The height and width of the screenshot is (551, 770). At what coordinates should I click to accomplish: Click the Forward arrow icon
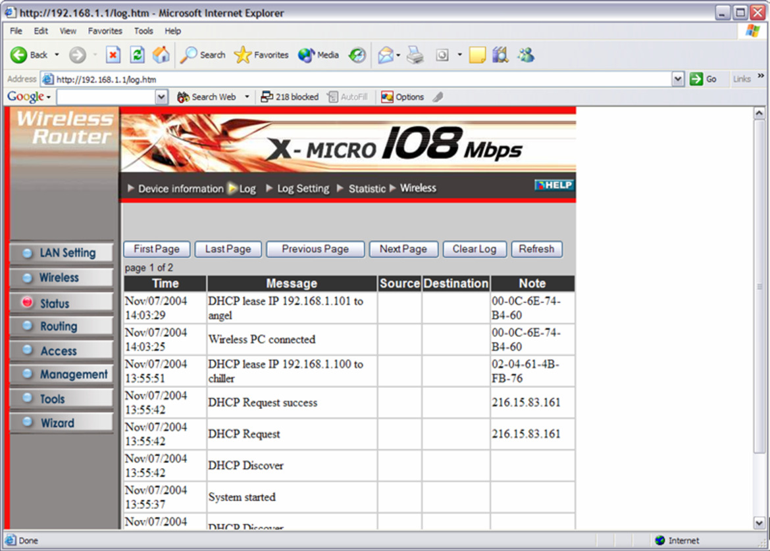(x=77, y=55)
